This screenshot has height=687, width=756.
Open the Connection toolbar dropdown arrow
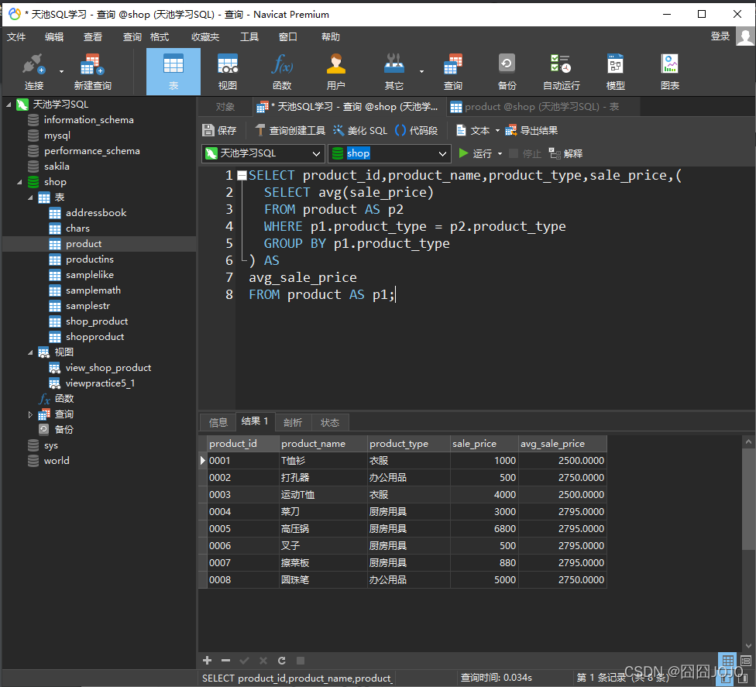[61, 72]
